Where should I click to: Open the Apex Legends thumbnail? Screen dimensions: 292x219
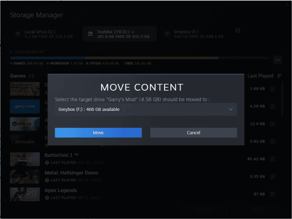[x=25, y=194]
